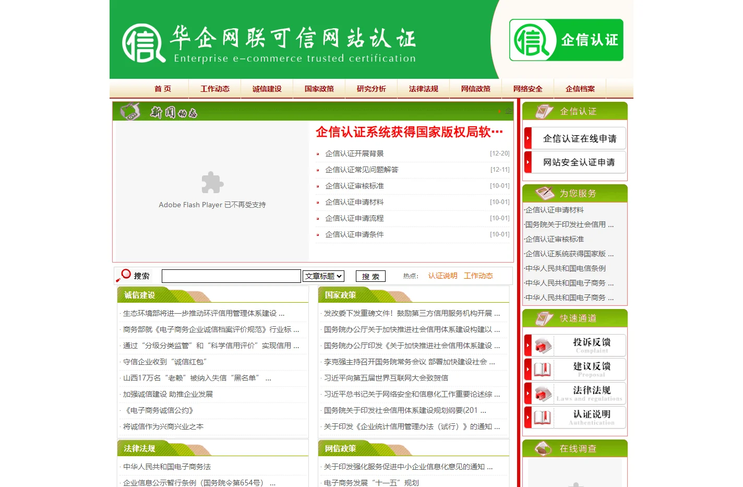
Task: Open article 中华人民共和国电子商务法
Action: [167, 467]
